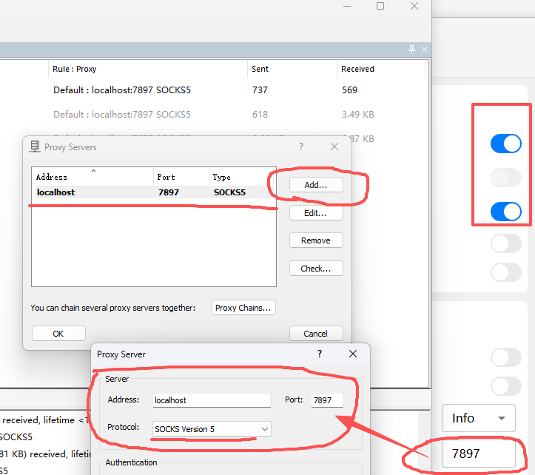
Task: Select the localhost proxy row in list
Action: [148, 192]
